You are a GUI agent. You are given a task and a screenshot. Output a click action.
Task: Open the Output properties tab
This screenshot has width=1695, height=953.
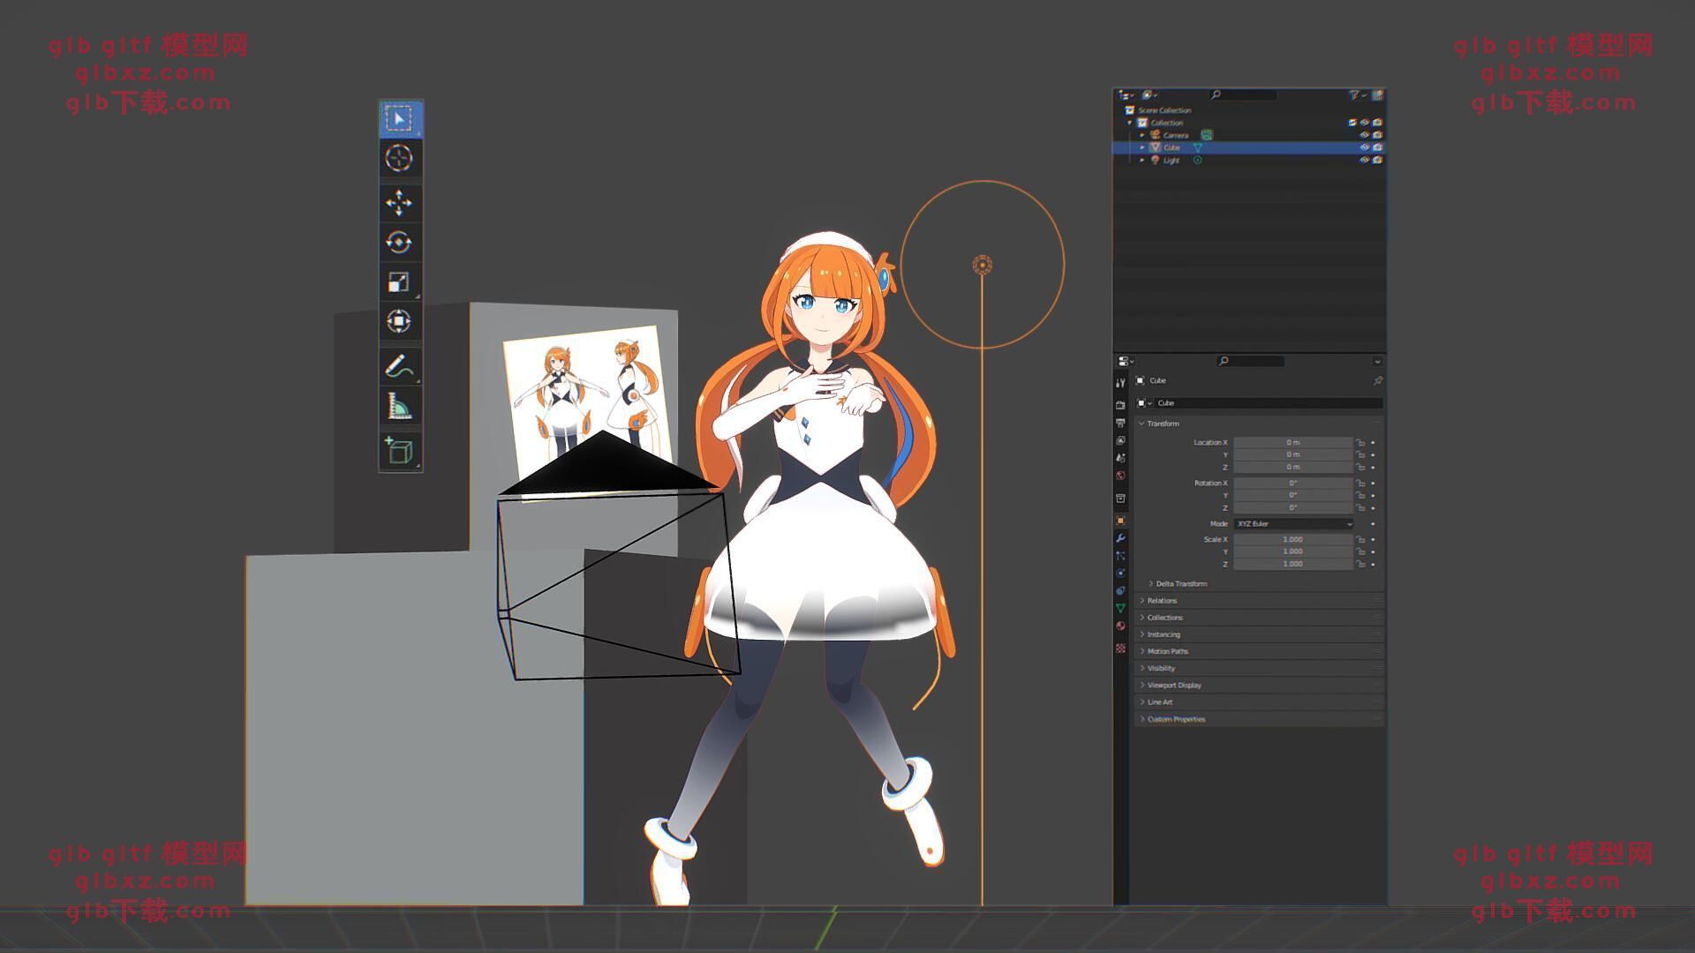point(1120,423)
